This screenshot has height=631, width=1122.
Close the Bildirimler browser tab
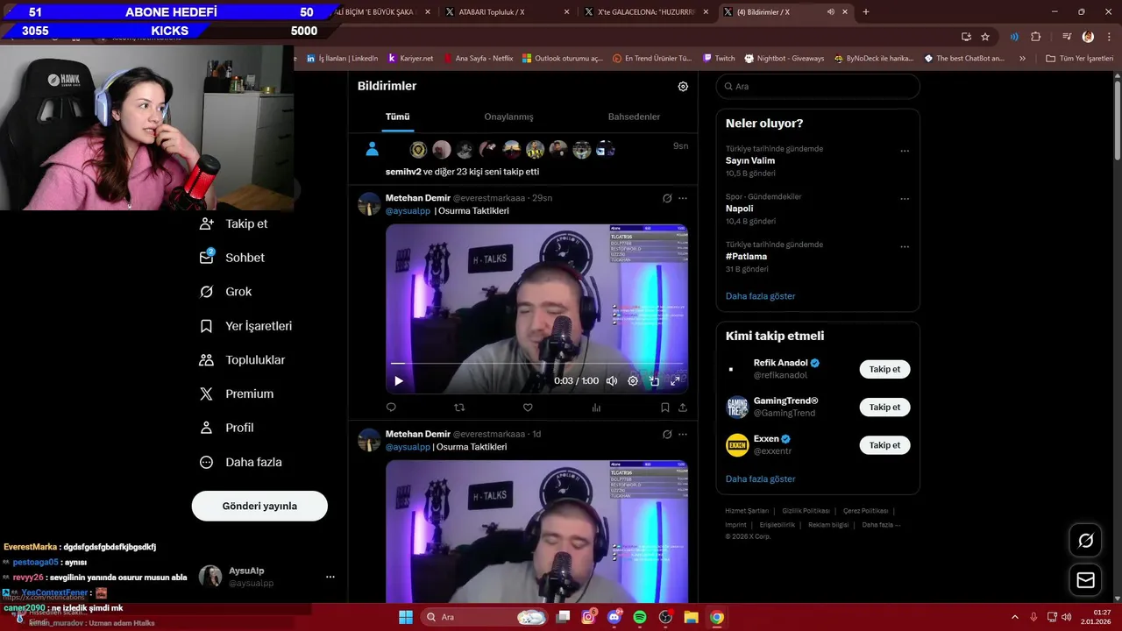tap(846, 12)
